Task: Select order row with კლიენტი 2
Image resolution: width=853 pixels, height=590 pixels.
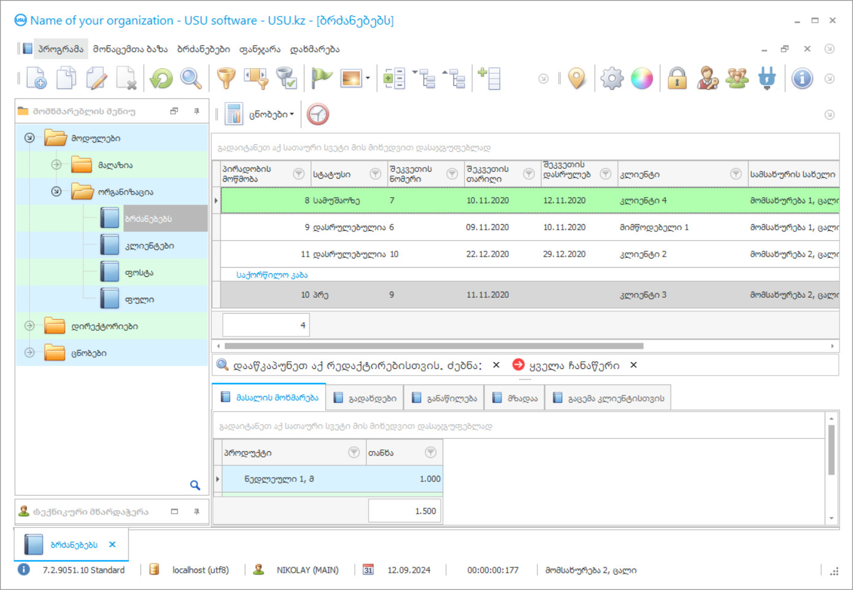Action: coord(530,254)
